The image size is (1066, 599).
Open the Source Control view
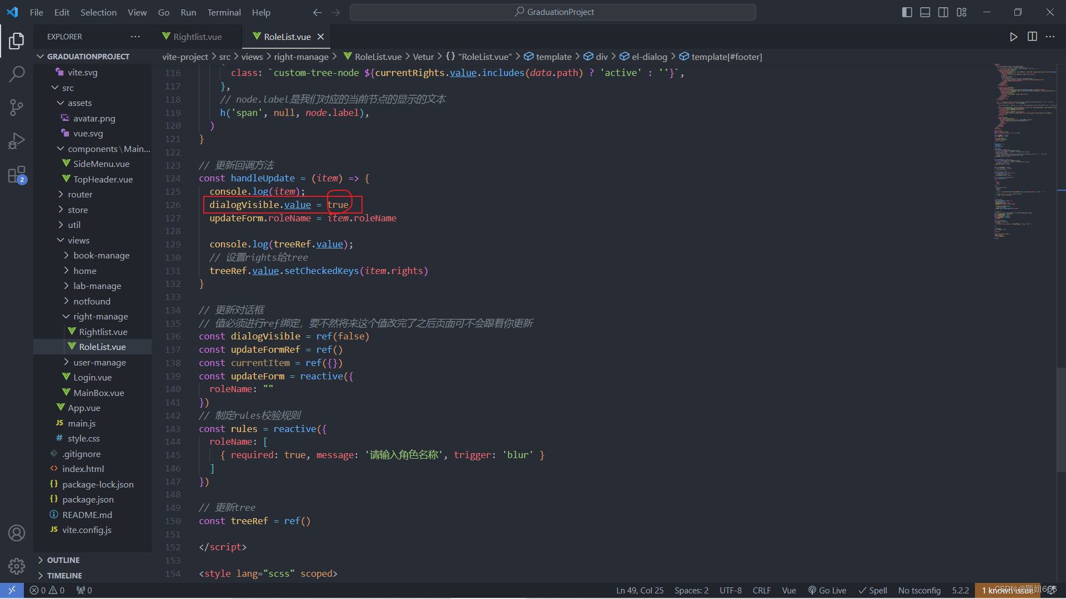coord(17,108)
